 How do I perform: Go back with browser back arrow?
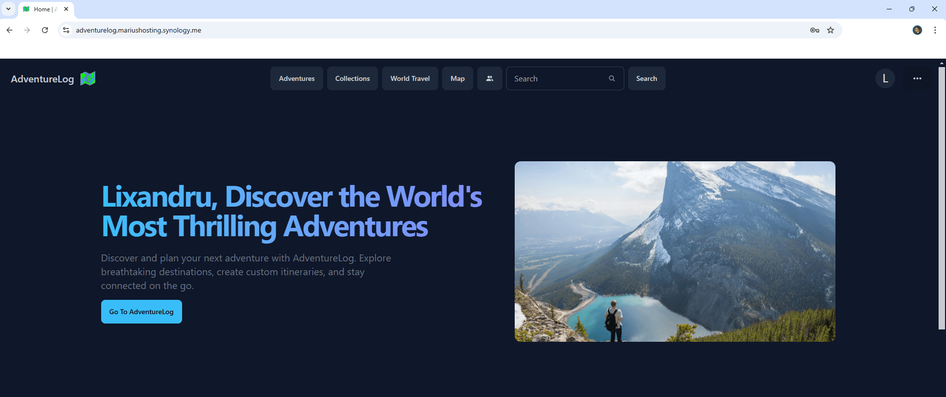[9, 30]
